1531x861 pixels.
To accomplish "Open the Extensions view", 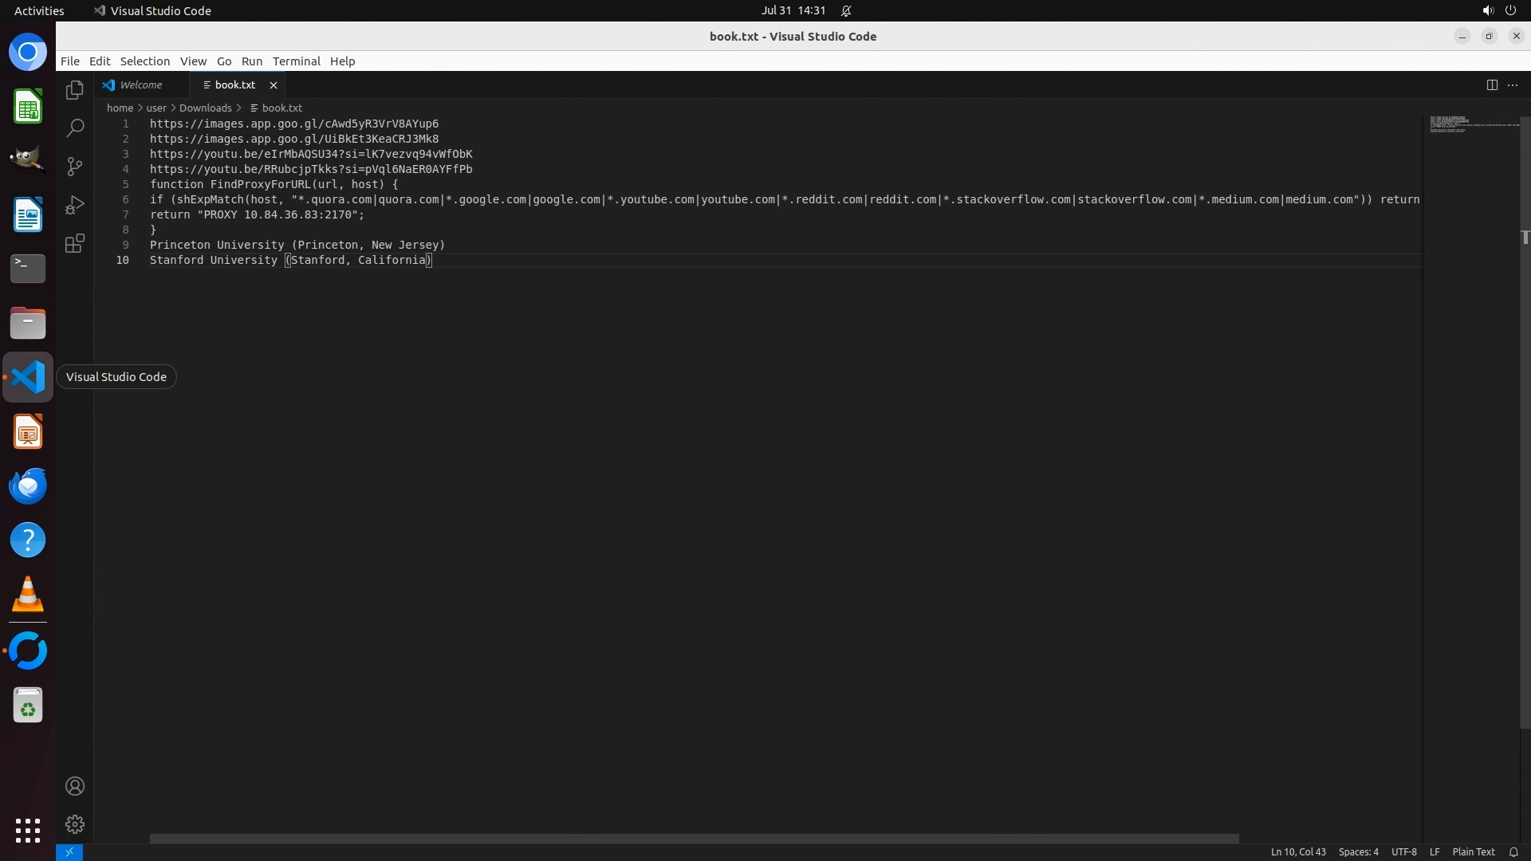I will [75, 243].
